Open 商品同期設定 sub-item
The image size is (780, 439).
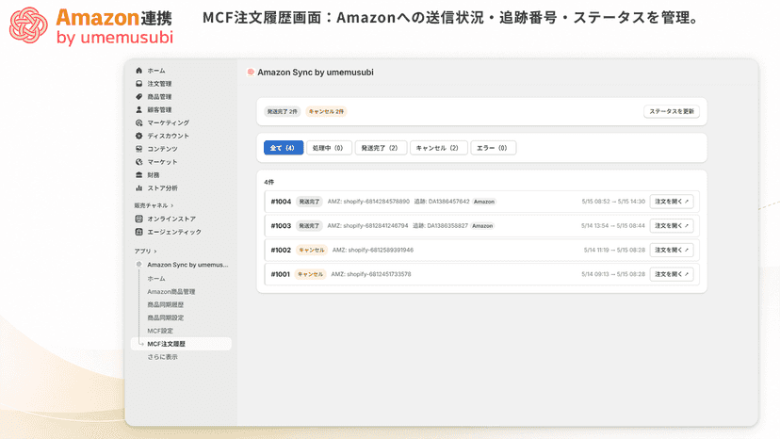(165, 317)
